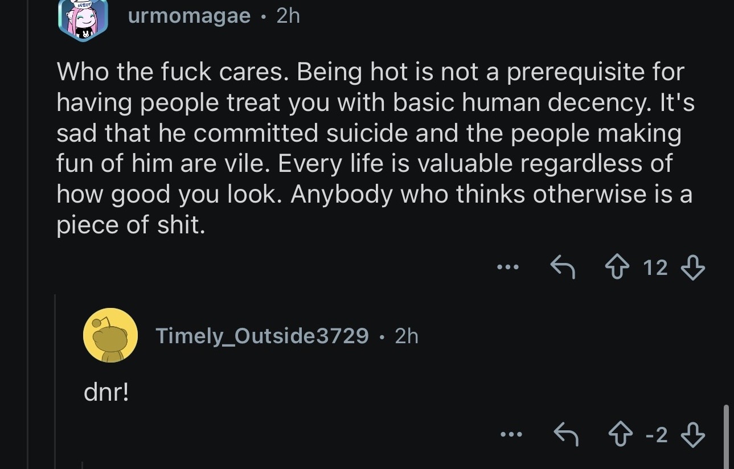
Task: Tap the -2 vote score
Action: (x=657, y=435)
